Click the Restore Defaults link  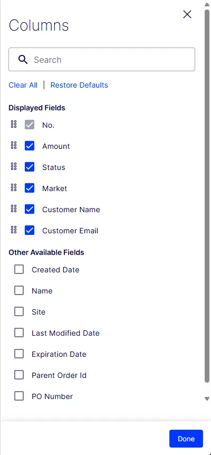[x=79, y=85]
